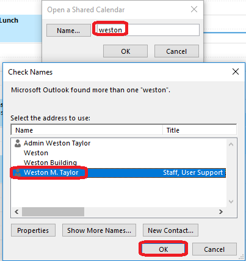Viewport: 246px width, 261px height.
Task: Close the Check Names dialog window
Action: [236, 72]
